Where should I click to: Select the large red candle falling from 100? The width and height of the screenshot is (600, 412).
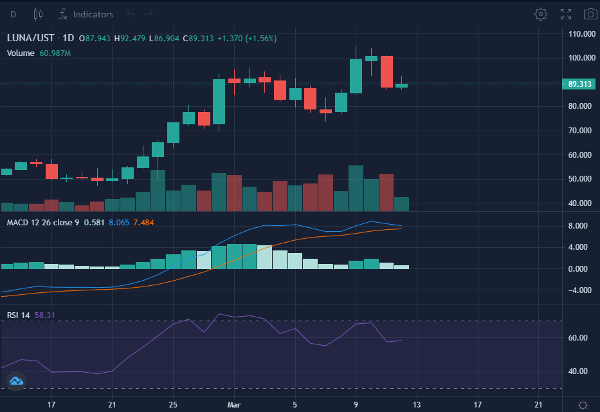386,72
